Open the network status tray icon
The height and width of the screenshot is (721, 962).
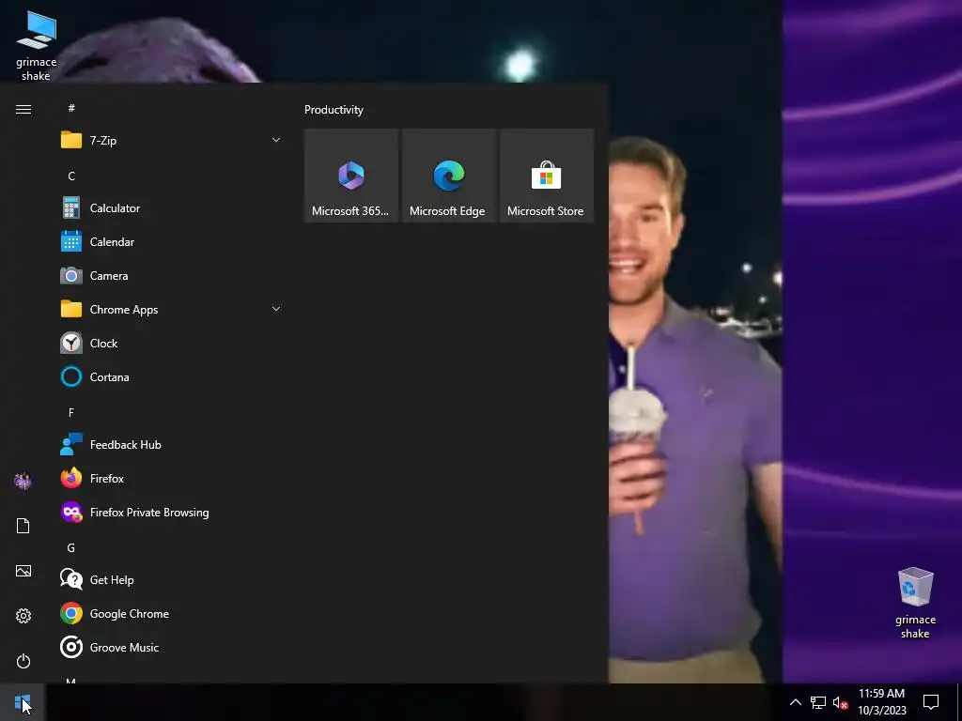click(818, 702)
